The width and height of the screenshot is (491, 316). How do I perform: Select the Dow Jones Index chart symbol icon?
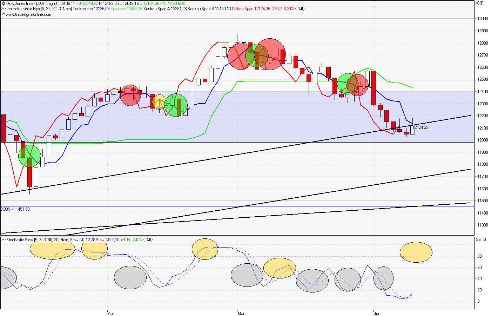pyautogui.click(x=4, y=3)
